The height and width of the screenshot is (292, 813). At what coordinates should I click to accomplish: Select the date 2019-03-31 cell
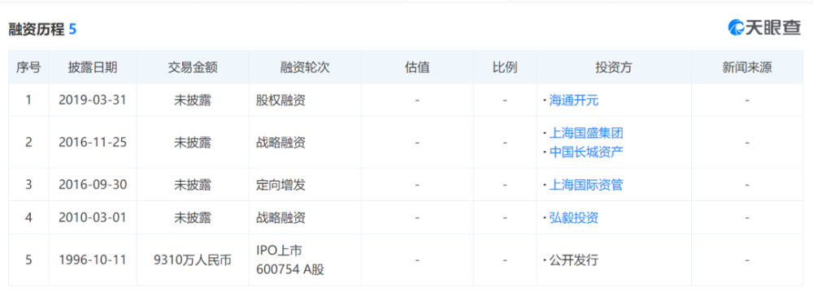93,101
